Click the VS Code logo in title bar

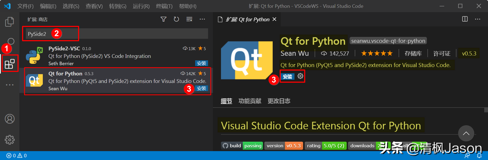point(7,6)
